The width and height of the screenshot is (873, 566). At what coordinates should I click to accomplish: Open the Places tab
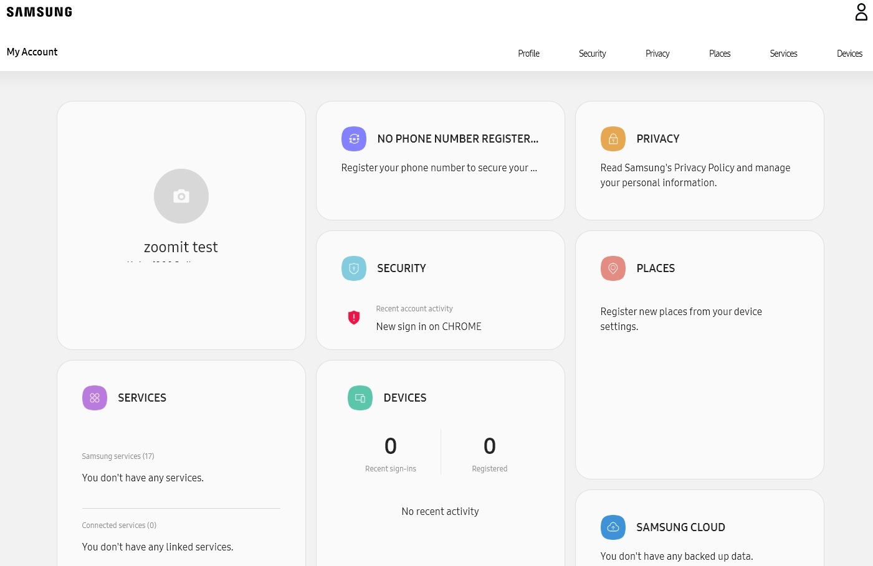coord(720,54)
